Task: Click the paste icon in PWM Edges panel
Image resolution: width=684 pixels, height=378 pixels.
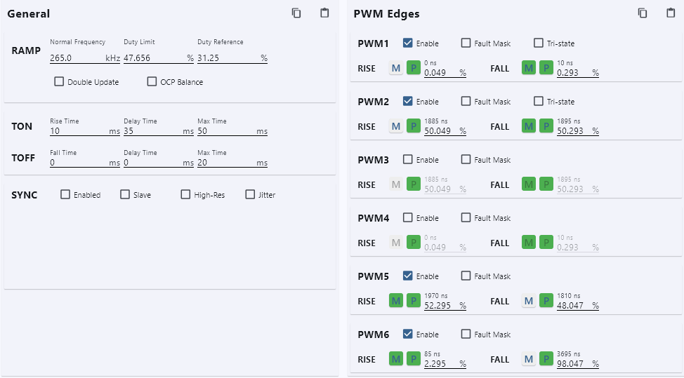Action: (x=671, y=13)
